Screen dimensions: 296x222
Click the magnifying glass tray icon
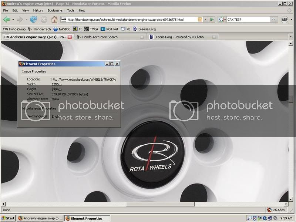click(249, 218)
